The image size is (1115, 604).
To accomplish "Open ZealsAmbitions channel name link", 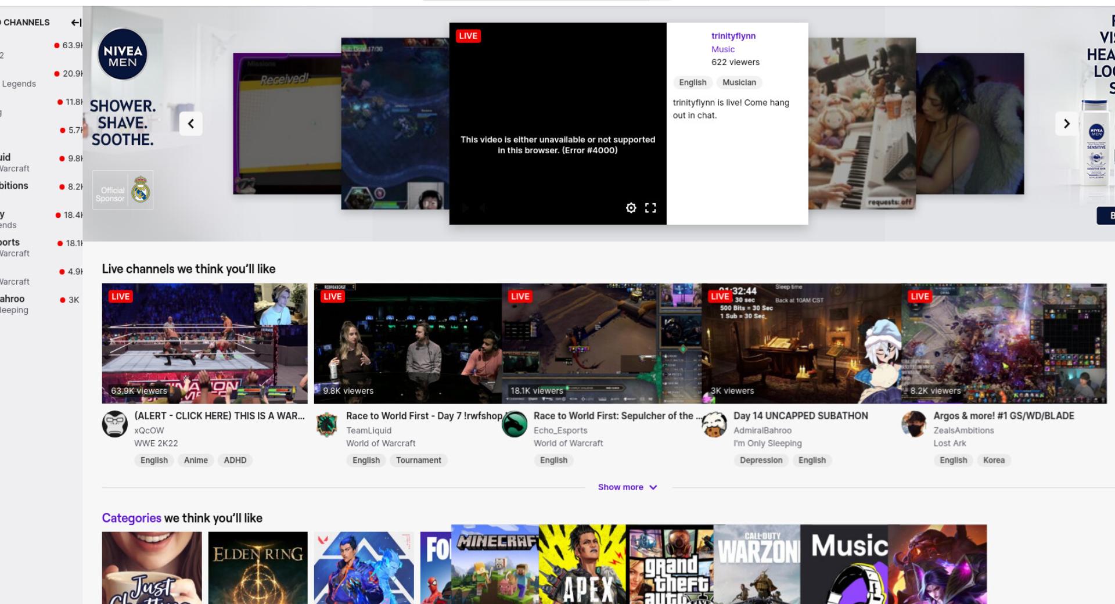I will coord(964,430).
